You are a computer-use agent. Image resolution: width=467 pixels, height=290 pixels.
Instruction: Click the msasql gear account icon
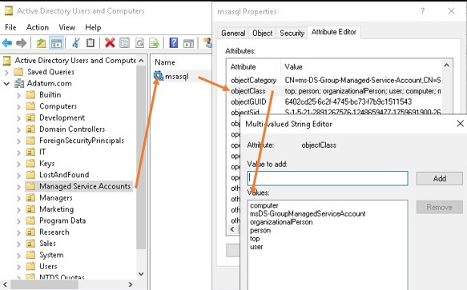(x=158, y=76)
